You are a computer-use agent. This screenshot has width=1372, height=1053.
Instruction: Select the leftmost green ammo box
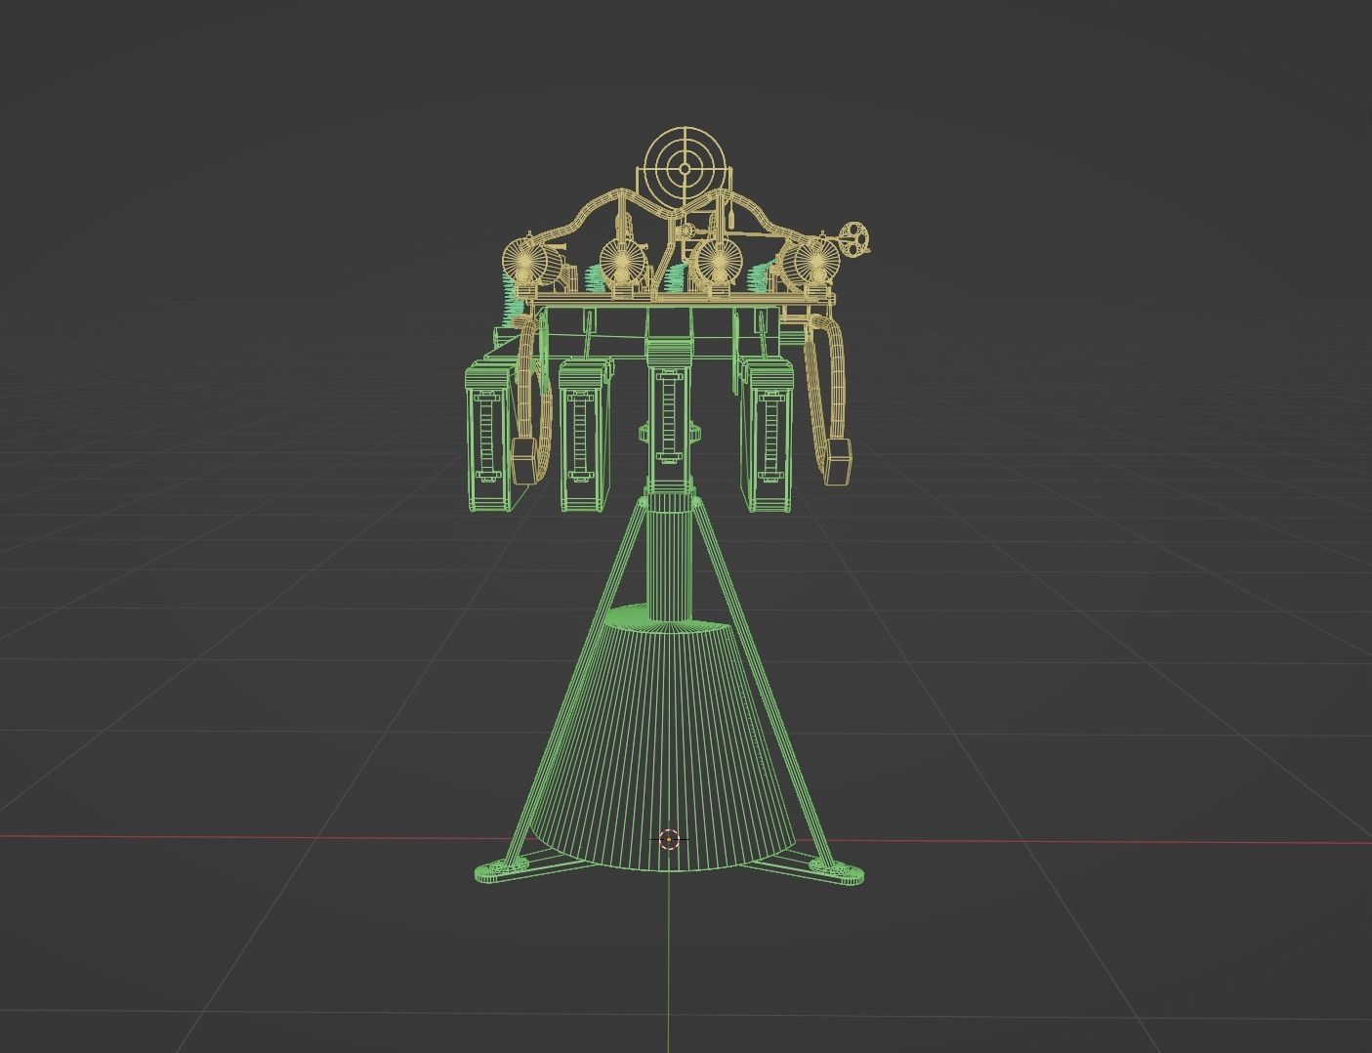tap(488, 436)
